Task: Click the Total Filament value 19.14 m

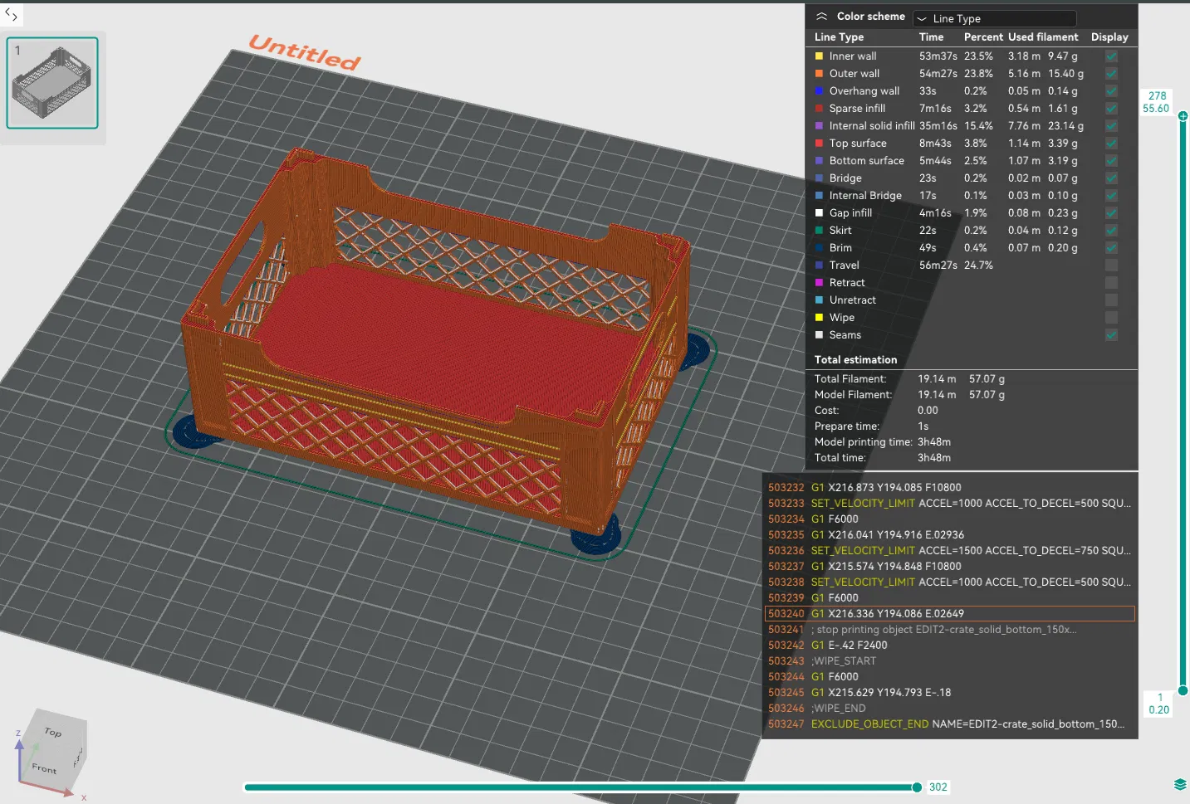Action: (x=937, y=379)
